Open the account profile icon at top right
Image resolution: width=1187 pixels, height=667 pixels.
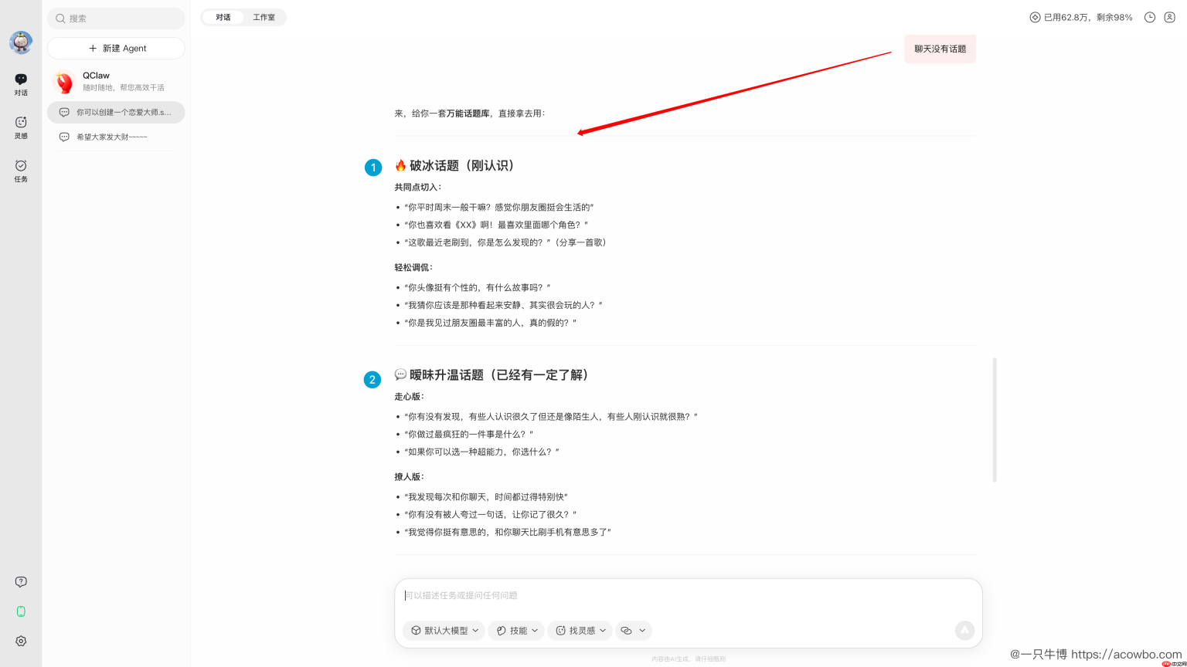pyautogui.click(x=1170, y=17)
